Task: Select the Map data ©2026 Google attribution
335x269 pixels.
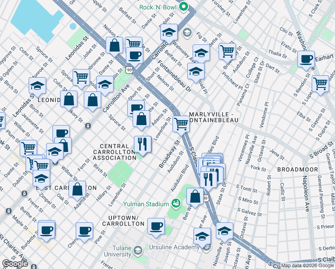Action: [x=307, y=266]
